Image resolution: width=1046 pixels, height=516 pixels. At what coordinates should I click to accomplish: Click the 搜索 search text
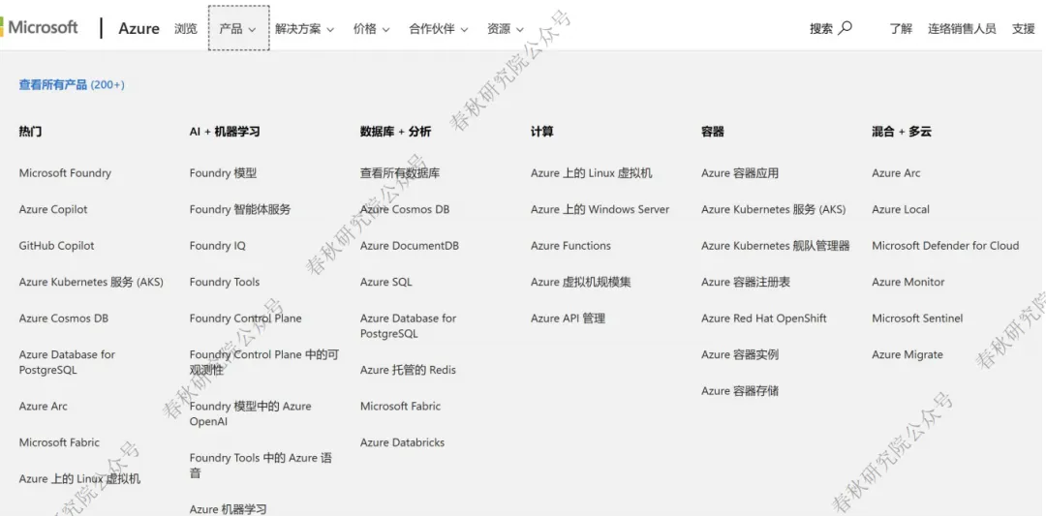tap(821, 29)
